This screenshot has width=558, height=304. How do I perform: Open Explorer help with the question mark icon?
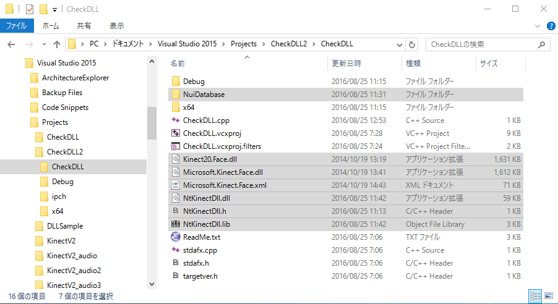click(x=550, y=26)
